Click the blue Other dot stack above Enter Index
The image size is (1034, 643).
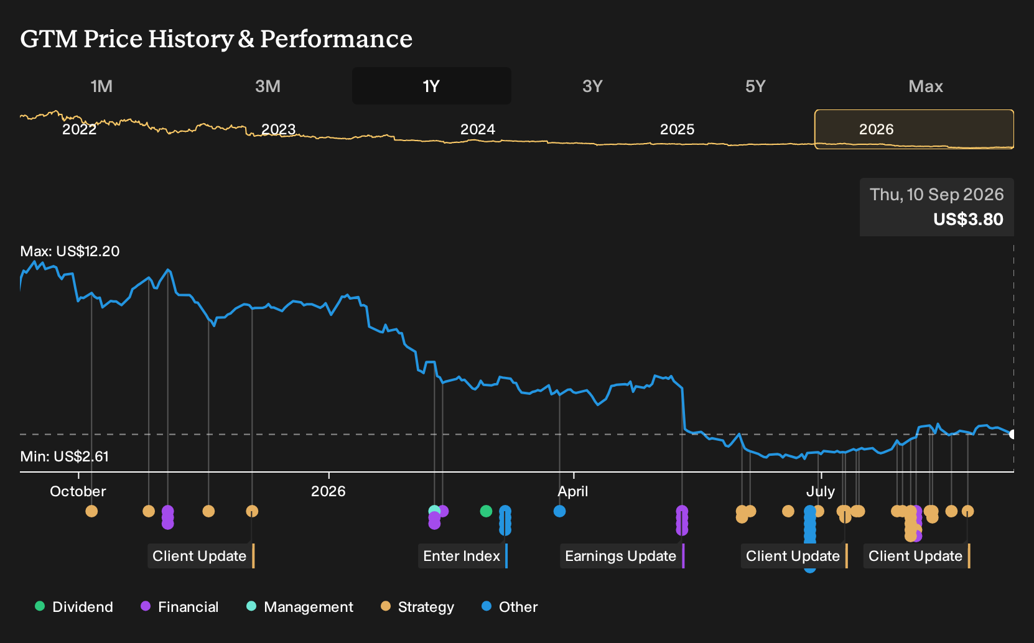(x=505, y=520)
